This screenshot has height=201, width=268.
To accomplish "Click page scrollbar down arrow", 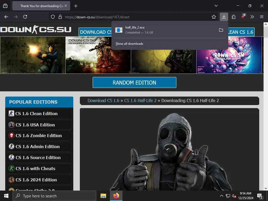I will pos(266,188).
